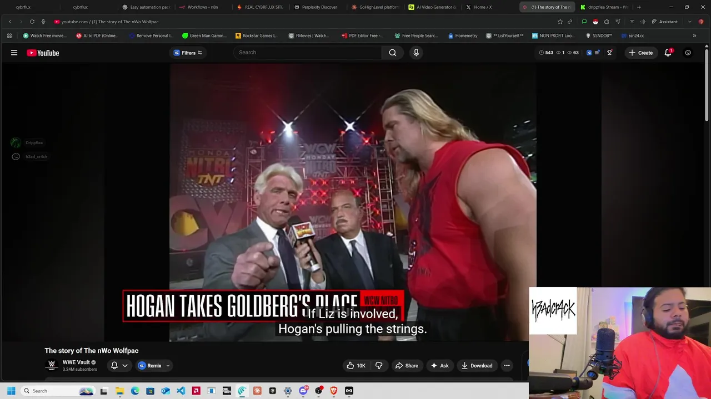
Task: Download the video using Download button
Action: point(477,366)
